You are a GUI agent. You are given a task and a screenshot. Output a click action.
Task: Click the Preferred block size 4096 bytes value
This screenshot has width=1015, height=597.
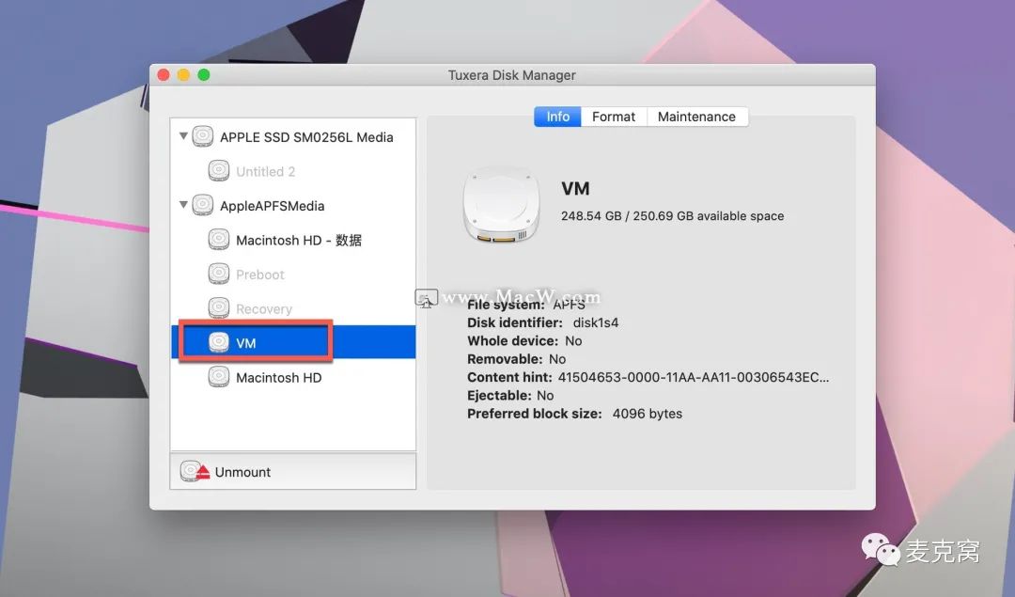[x=648, y=413]
